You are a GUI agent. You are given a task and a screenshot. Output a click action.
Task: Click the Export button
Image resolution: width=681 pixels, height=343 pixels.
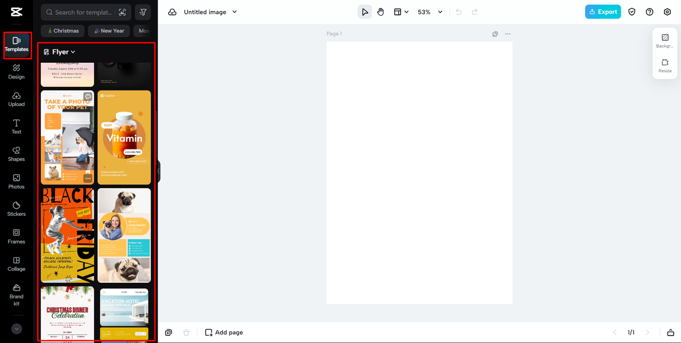coord(603,12)
